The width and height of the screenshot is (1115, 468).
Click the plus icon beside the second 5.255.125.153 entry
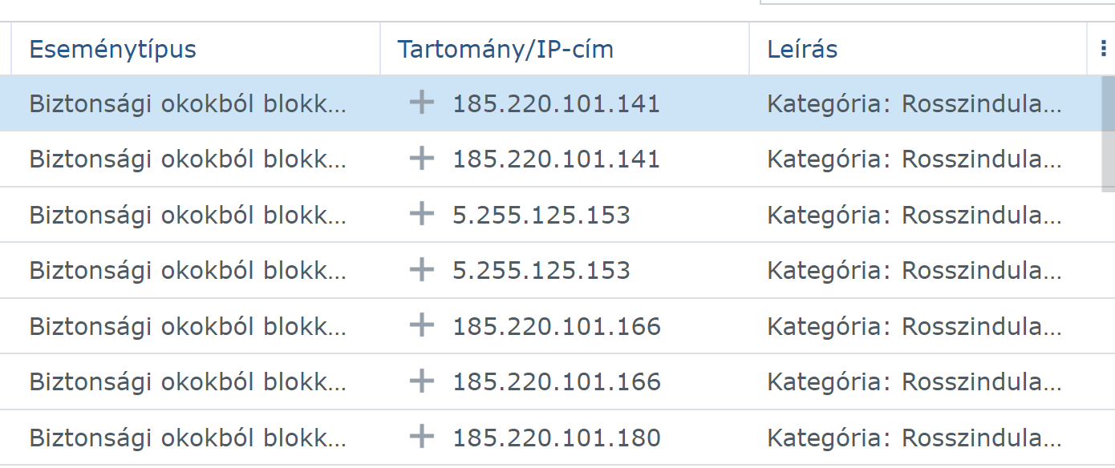pyautogui.click(x=421, y=270)
